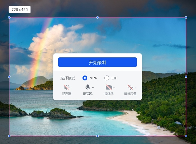Turn on the disabled 摄像头 camera icon
Viewport: 196px width, 144px height.
coord(109,87)
